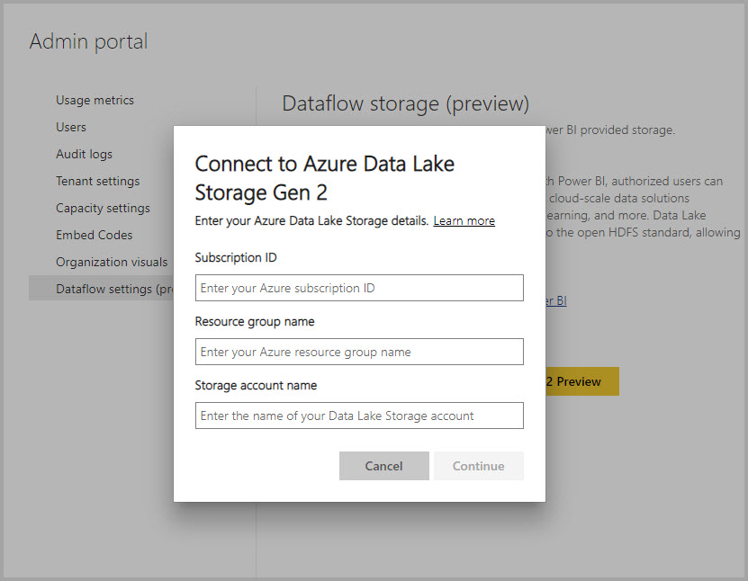Click the Continue button
The height and width of the screenshot is (581, 748).
478,466
